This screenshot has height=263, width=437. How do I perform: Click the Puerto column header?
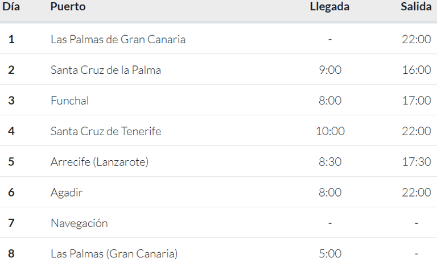click(68, 7)
